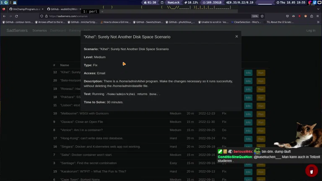The width and height of the screenshot is (322, 181).
Task: Open the Dashboard navigation item
Action: [x=58, y=31]
